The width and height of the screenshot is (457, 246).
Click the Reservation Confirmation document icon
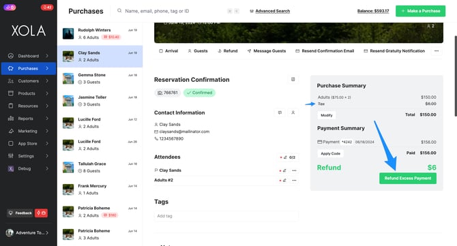(293, 79)
